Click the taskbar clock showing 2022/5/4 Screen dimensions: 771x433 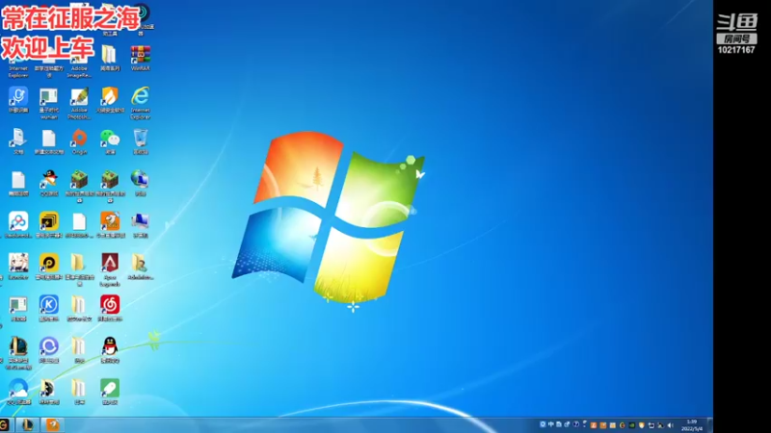(x=691, y=425)
